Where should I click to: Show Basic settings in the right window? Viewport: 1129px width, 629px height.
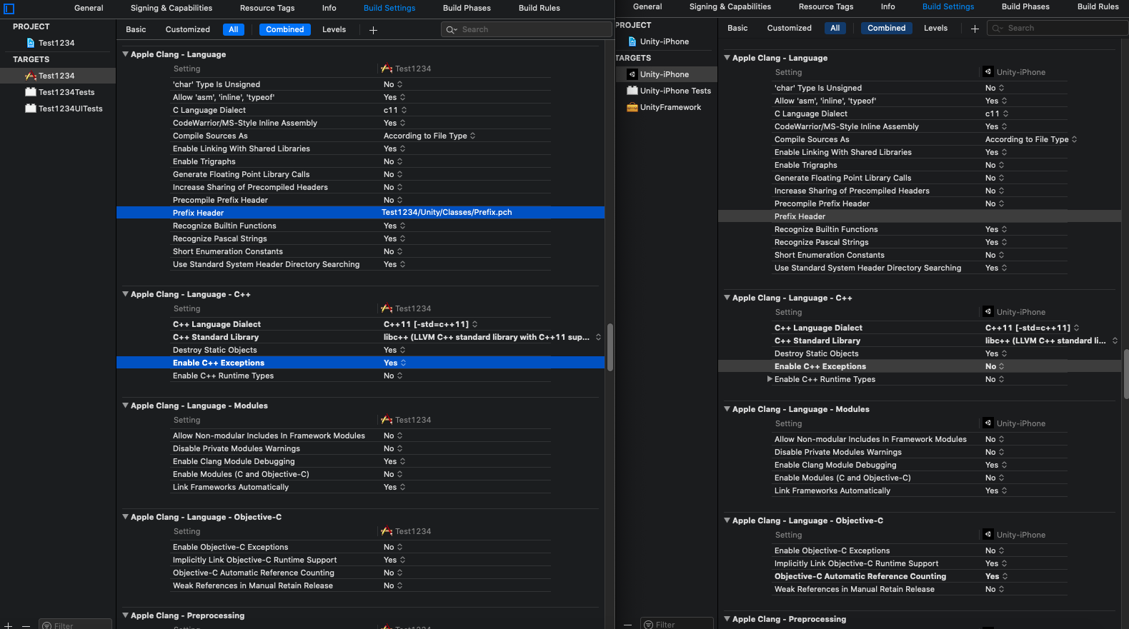pos(737,29)
